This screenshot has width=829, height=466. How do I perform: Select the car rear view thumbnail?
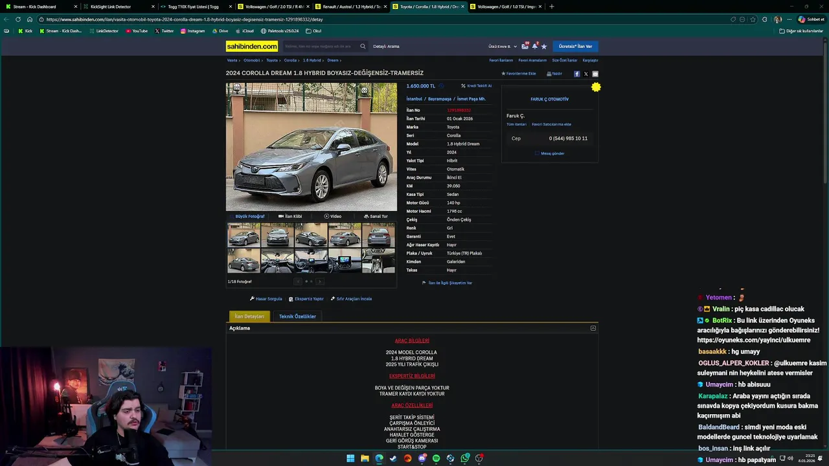click(378, 236)
